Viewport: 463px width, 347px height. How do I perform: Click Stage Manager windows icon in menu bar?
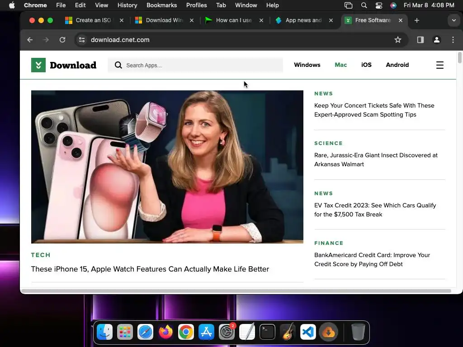coord(349,5)
